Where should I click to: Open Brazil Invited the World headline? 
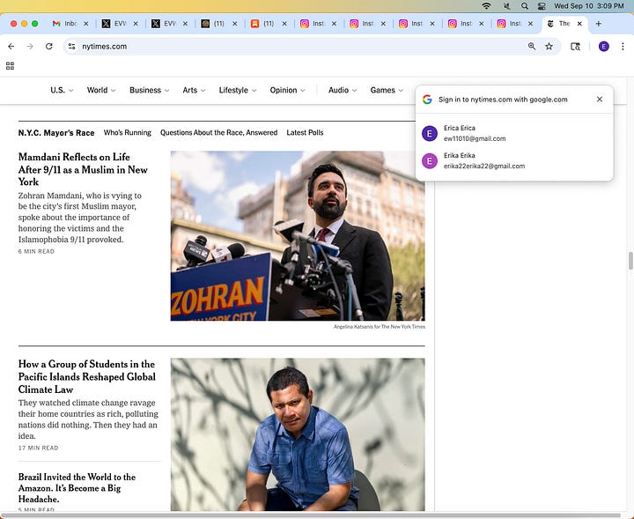tap(77, 488)
